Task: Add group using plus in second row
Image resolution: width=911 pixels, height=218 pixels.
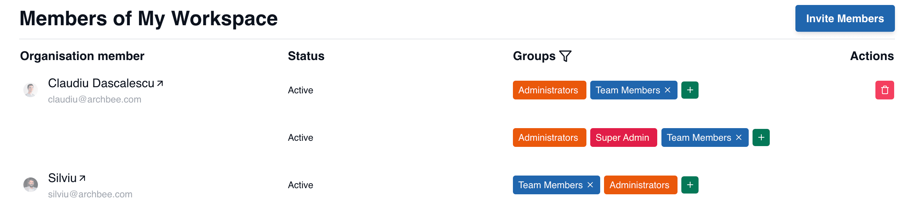Action: (x=761, y=138)
